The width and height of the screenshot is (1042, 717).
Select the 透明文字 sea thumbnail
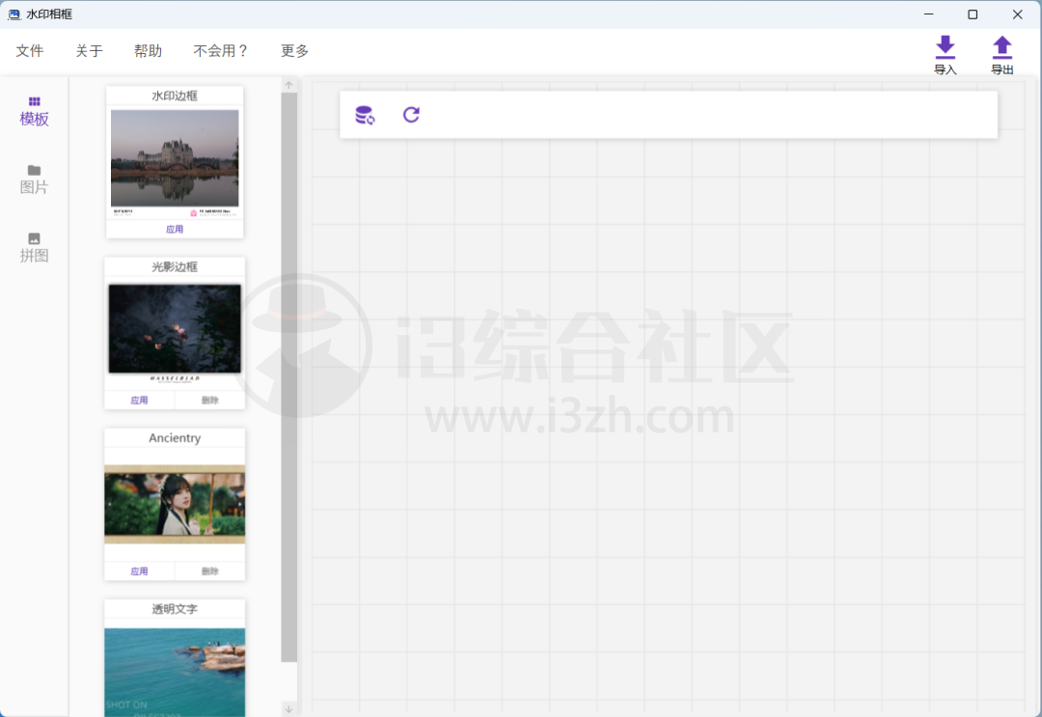pyautogui.click(x=175, y=673)
